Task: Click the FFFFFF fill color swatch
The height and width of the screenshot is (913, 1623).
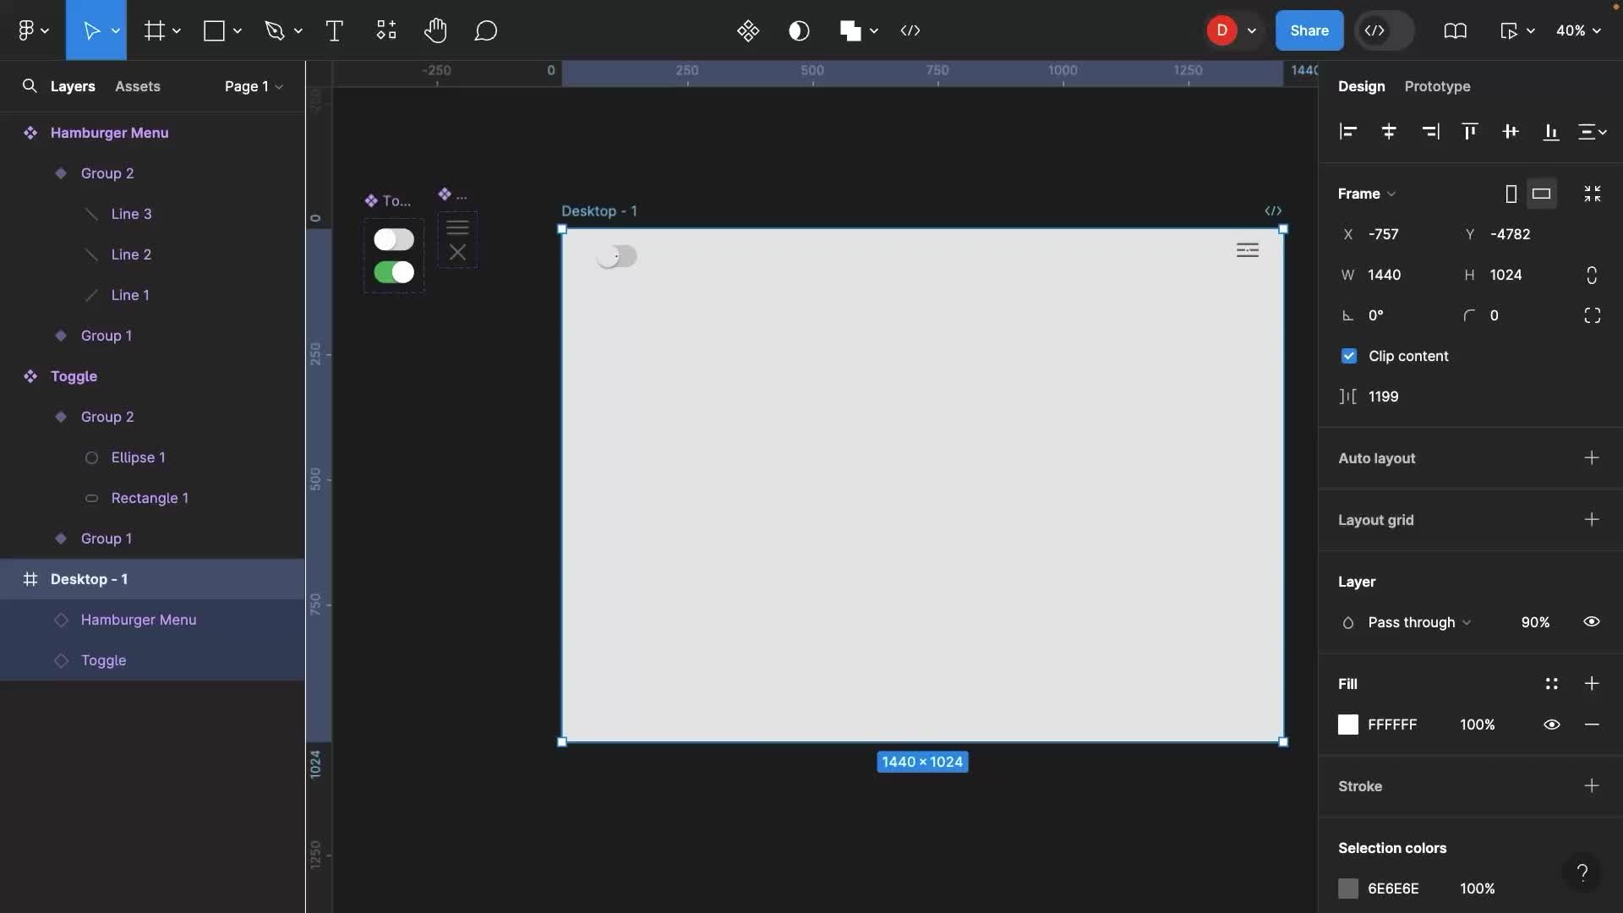Action: (1348, 724)
